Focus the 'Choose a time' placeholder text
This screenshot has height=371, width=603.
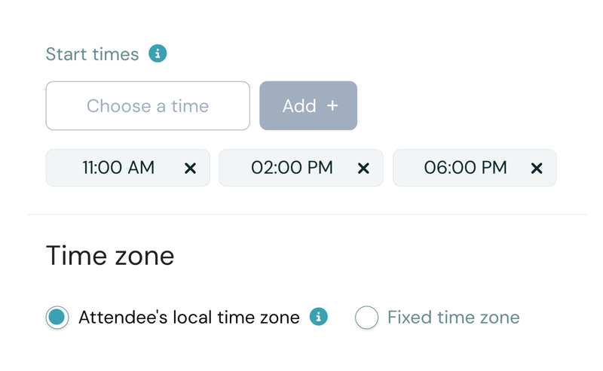pyautogui.click(x=148, y=106)
